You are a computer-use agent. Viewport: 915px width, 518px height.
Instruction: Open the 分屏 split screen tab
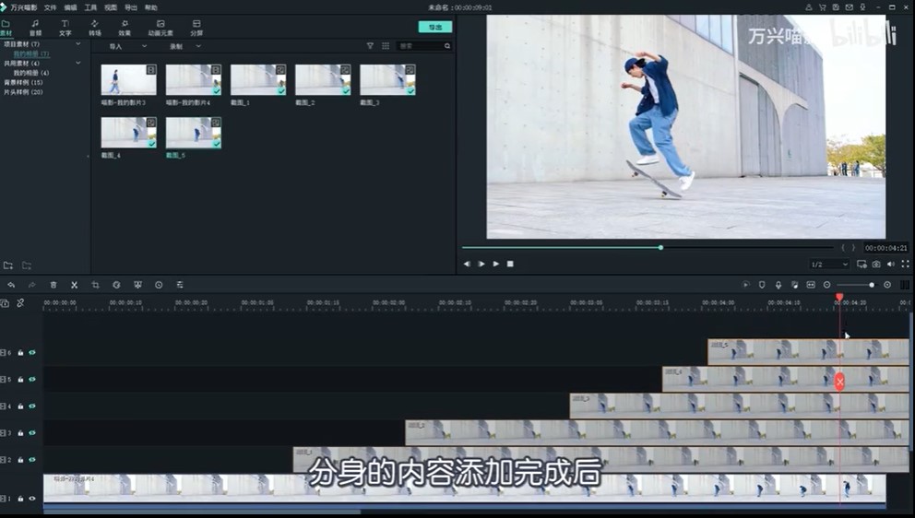(196, 28)
